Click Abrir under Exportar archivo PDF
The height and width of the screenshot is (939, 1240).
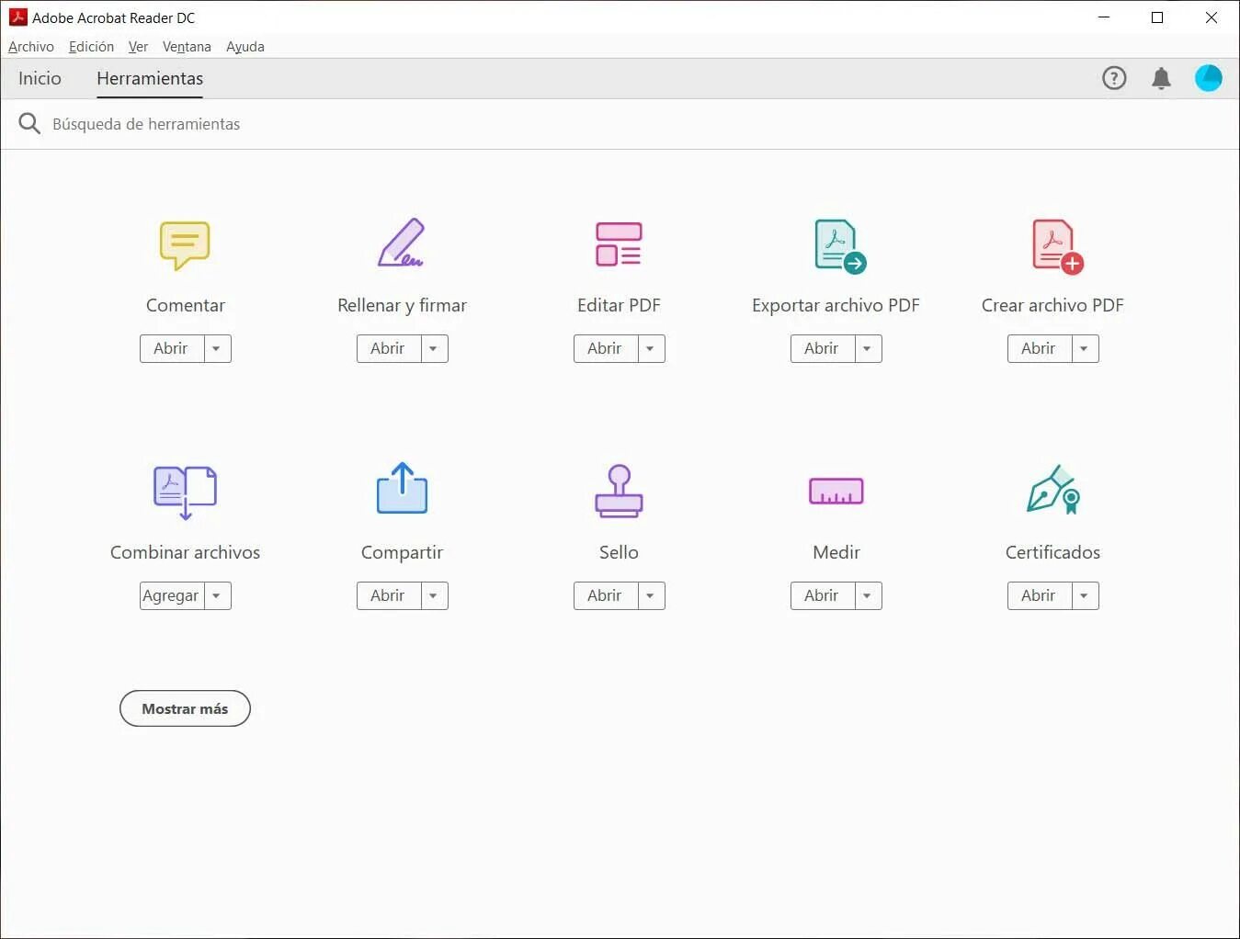(x=823, y=349)
